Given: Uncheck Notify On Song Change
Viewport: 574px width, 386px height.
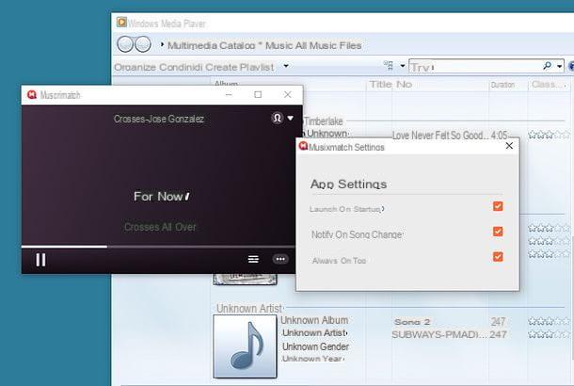Looking at the screenshot, I should click(x=498, y=232).
